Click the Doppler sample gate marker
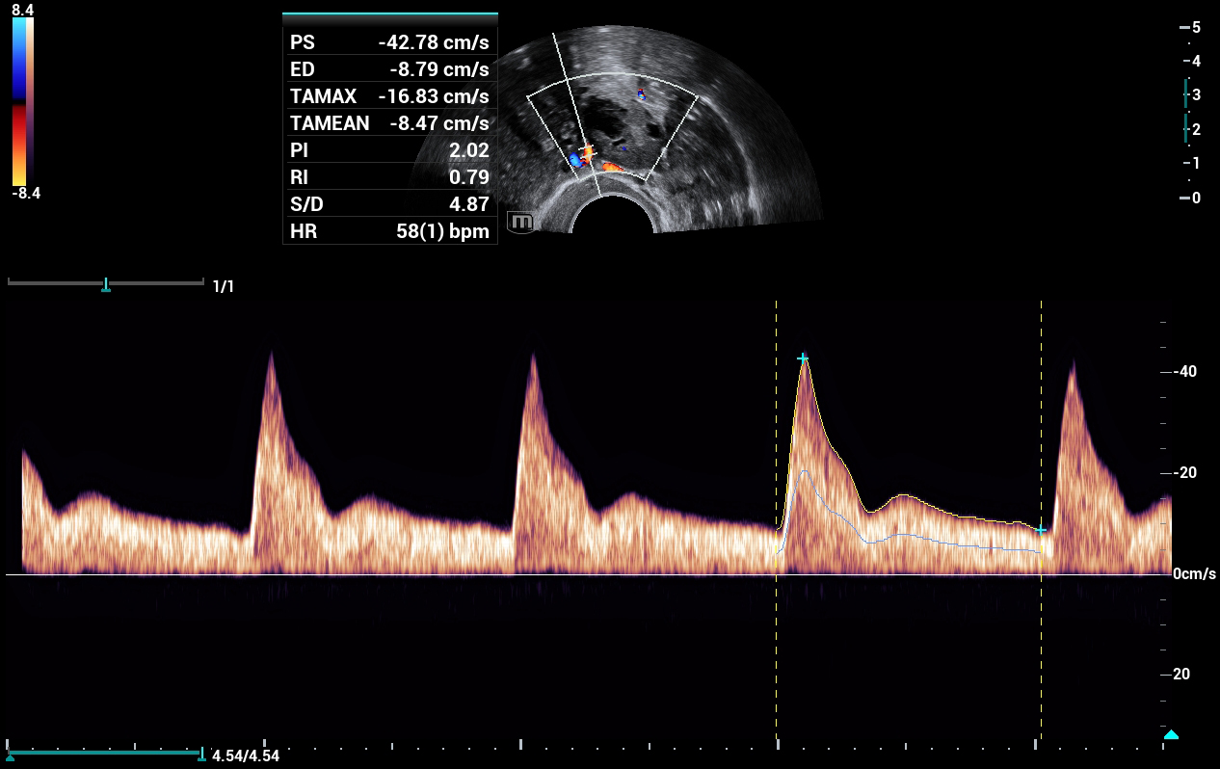 589,152
